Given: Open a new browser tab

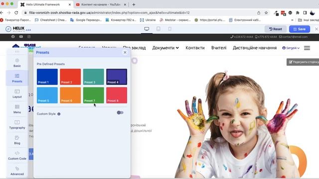Looking at the screenshot, I should pos(134,4).
